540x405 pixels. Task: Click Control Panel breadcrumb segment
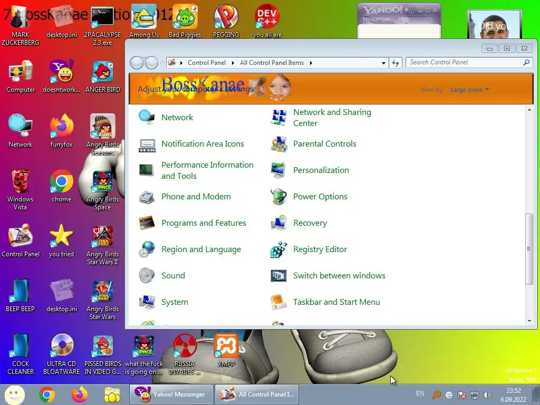(207, 63)
